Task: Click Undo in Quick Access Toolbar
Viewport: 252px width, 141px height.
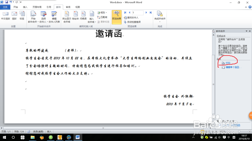Action: 11,2
